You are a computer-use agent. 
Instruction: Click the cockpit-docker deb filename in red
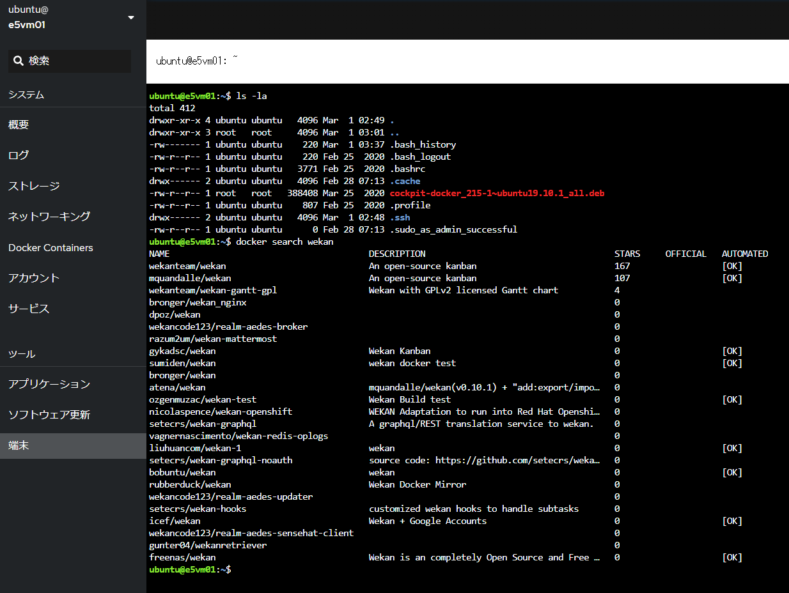coord(497,193)
